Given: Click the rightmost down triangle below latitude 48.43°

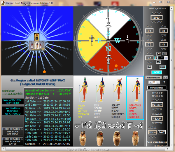Looking at the screenshot, I should coord(161,123).
